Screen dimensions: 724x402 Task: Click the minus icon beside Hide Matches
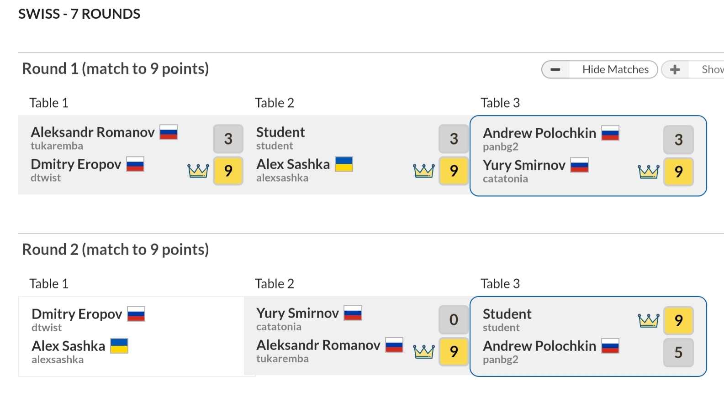555,70
